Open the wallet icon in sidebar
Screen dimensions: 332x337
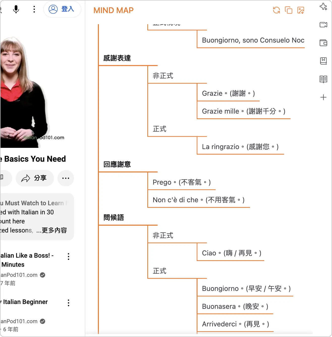(323, 43)
